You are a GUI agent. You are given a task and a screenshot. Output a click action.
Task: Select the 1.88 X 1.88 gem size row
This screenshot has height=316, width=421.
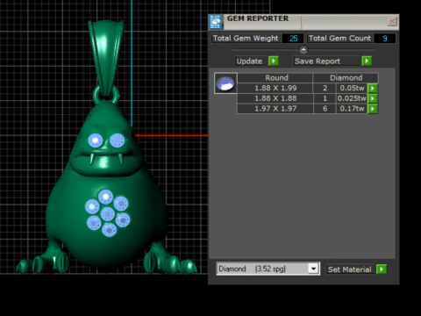275,98
